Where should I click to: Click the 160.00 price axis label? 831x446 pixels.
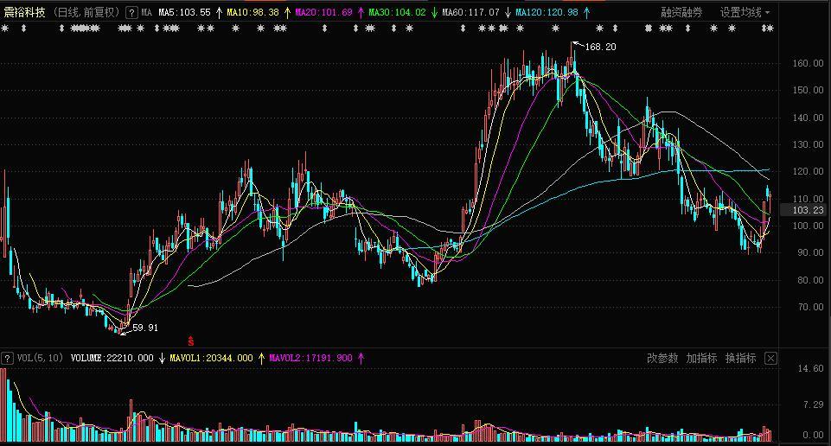(809, 63)
